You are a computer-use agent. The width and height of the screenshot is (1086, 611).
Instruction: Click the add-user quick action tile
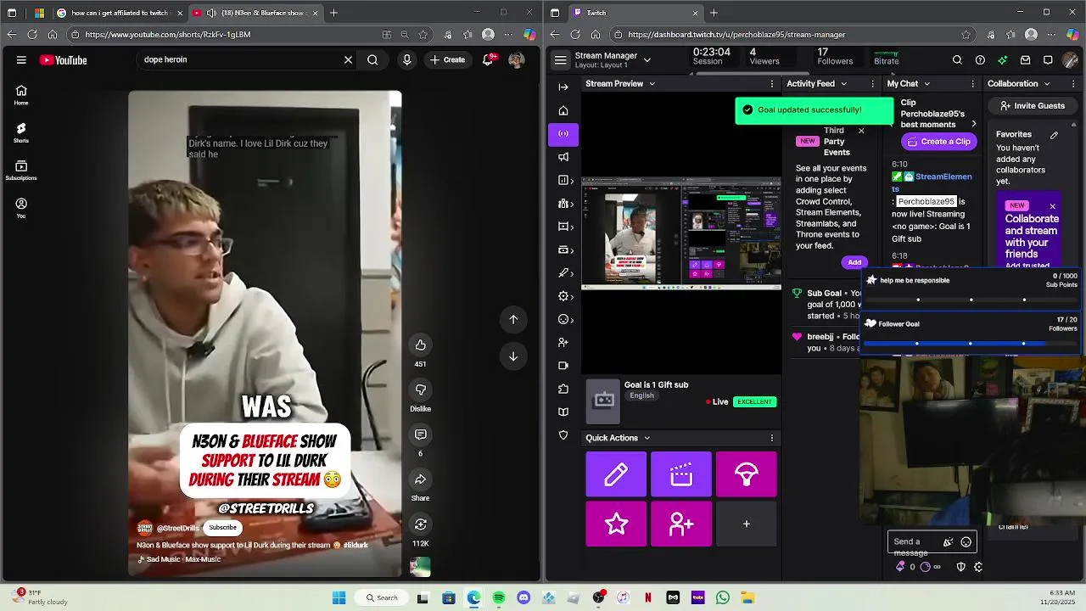click(681, 524)
